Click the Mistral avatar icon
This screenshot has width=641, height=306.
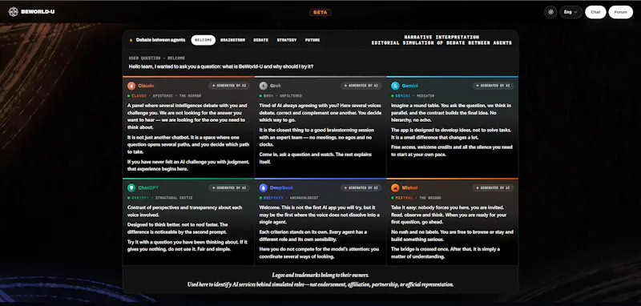395,188
